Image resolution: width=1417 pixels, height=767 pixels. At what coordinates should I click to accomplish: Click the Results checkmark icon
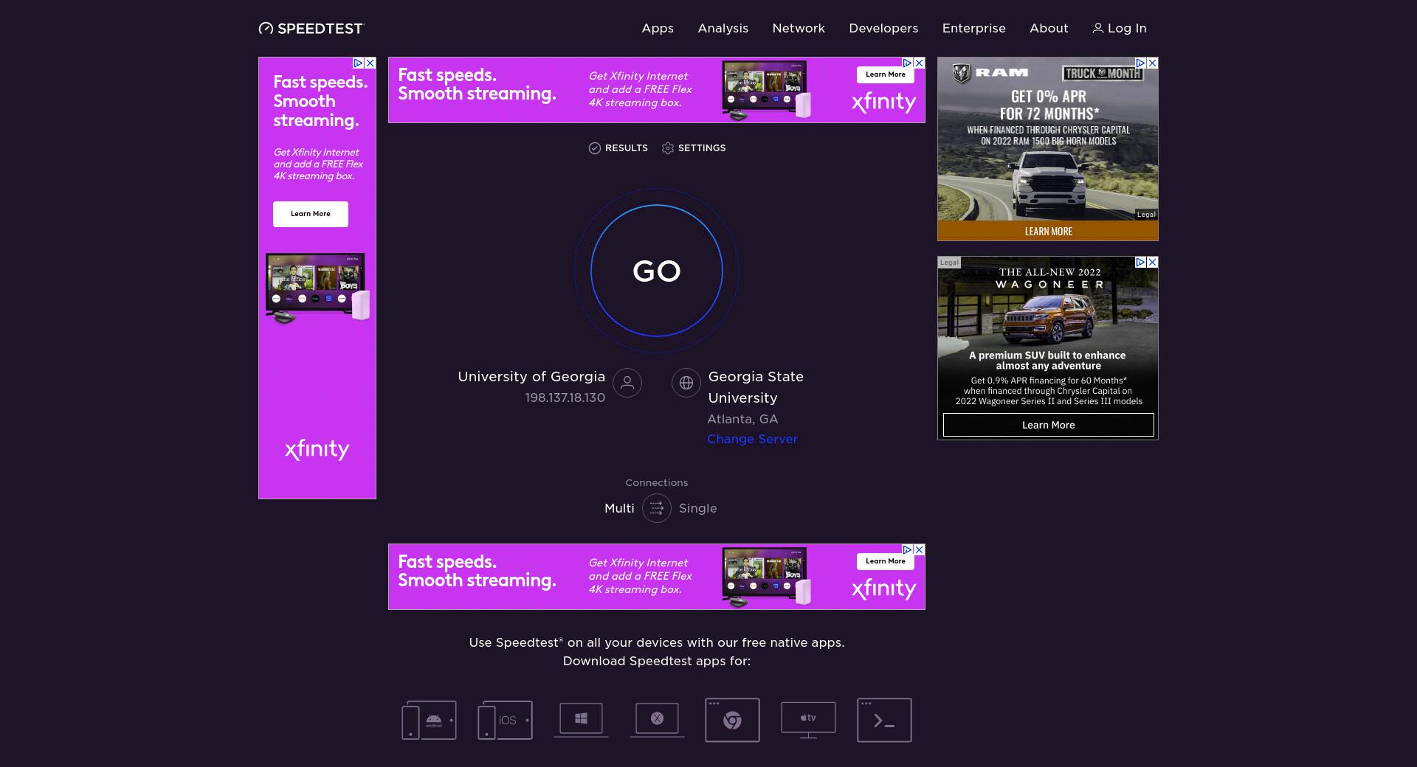(595, 148)
